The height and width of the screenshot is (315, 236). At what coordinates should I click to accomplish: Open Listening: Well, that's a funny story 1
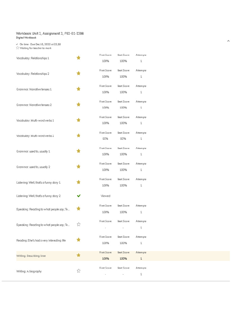[38, 183]
